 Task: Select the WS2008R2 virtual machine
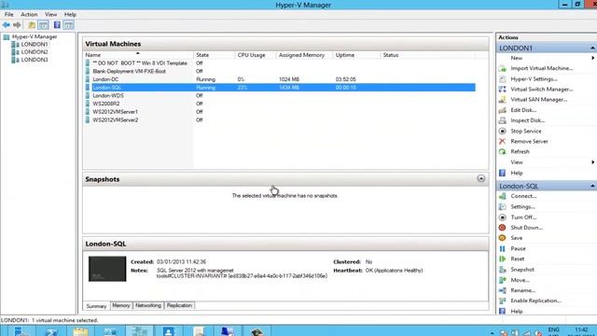(x=105, y=104)
